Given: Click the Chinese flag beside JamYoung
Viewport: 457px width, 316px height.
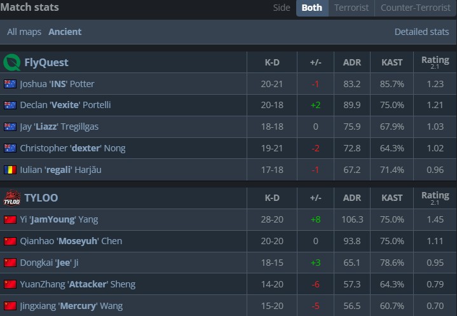Looking at the screenshot, I should pyautogui.click(x=10, y=220).
